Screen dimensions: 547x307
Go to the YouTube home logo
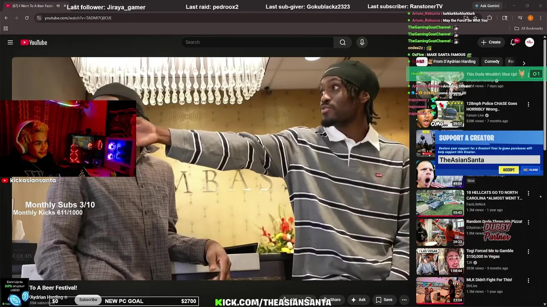tap(34, 42)
